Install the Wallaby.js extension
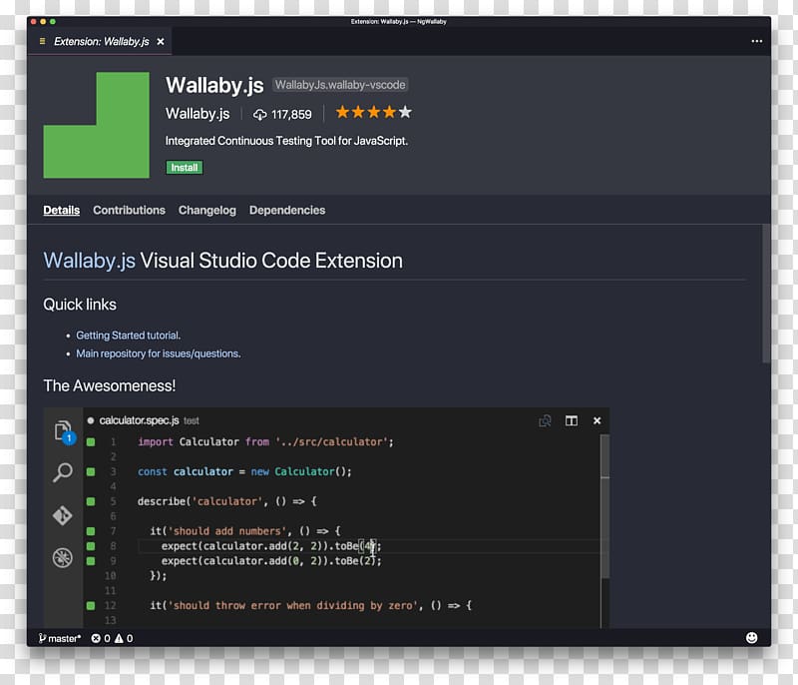798x685 pixels. click(x=185, y=168)
